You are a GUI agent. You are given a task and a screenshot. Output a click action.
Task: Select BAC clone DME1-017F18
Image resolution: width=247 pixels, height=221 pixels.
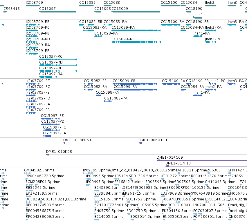pyautogui.click(x=206, y=166)
